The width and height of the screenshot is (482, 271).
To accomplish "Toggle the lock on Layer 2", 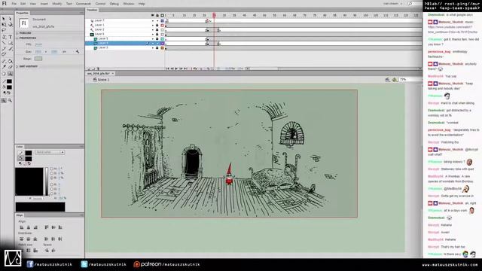I will tap(157, 30).
